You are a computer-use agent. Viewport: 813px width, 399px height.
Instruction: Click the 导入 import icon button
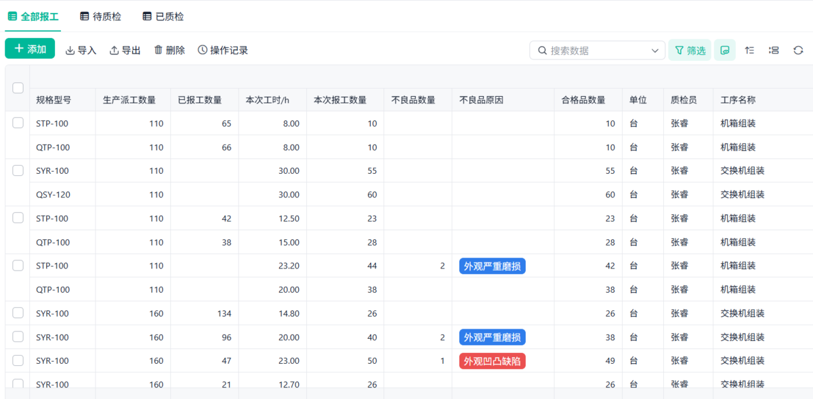81,50
